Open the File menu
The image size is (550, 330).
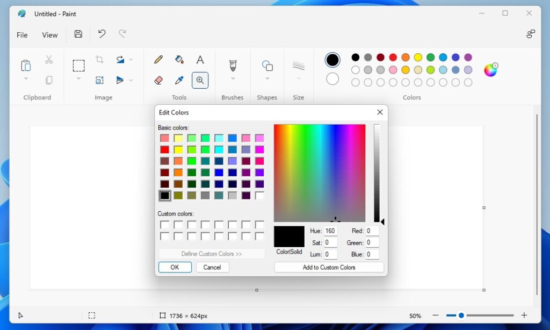22,35
